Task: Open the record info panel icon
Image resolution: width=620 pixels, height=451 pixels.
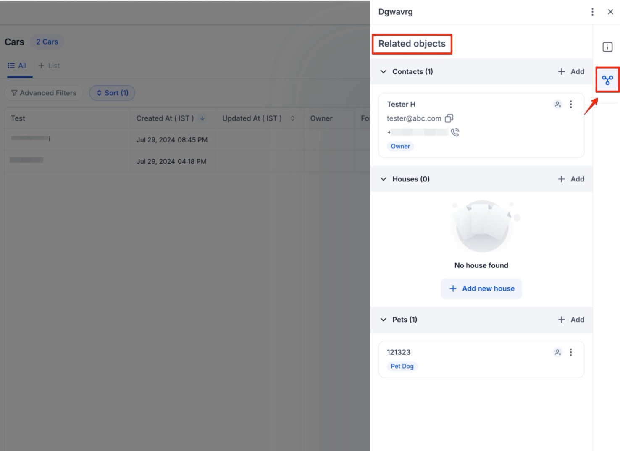Action: [x=607, y=47]
